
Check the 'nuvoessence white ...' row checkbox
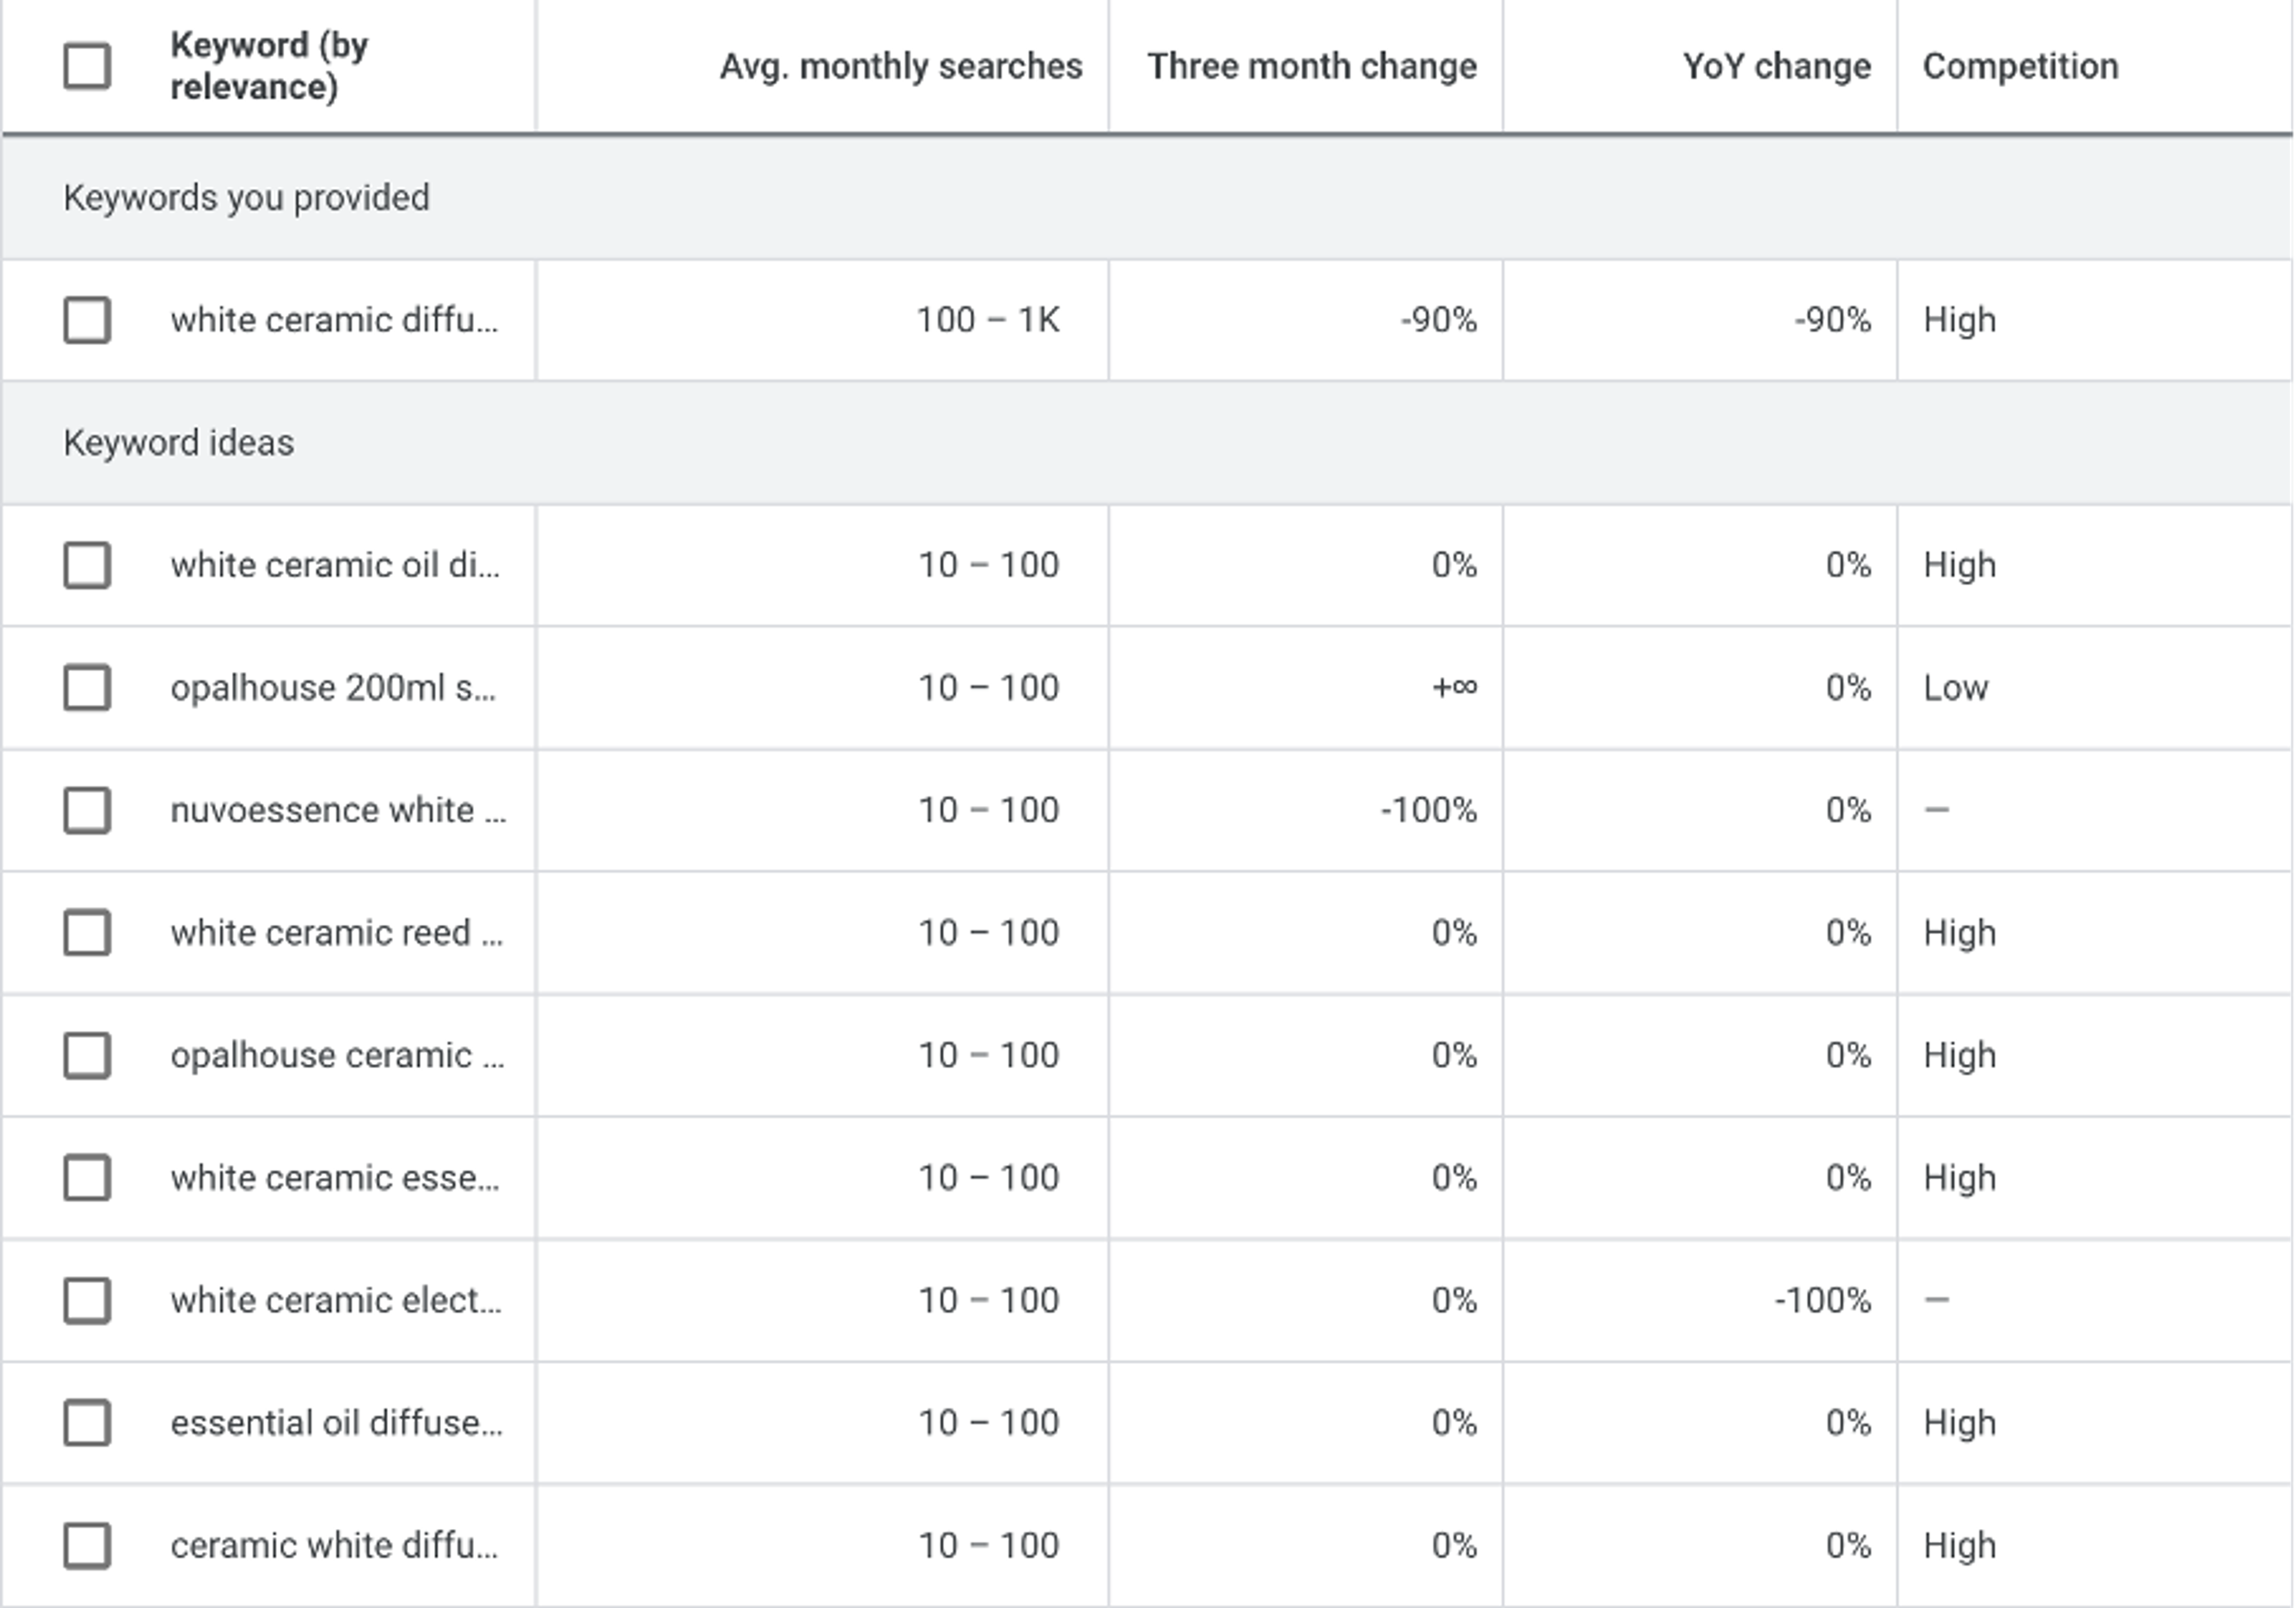click(x=87, y=810)
